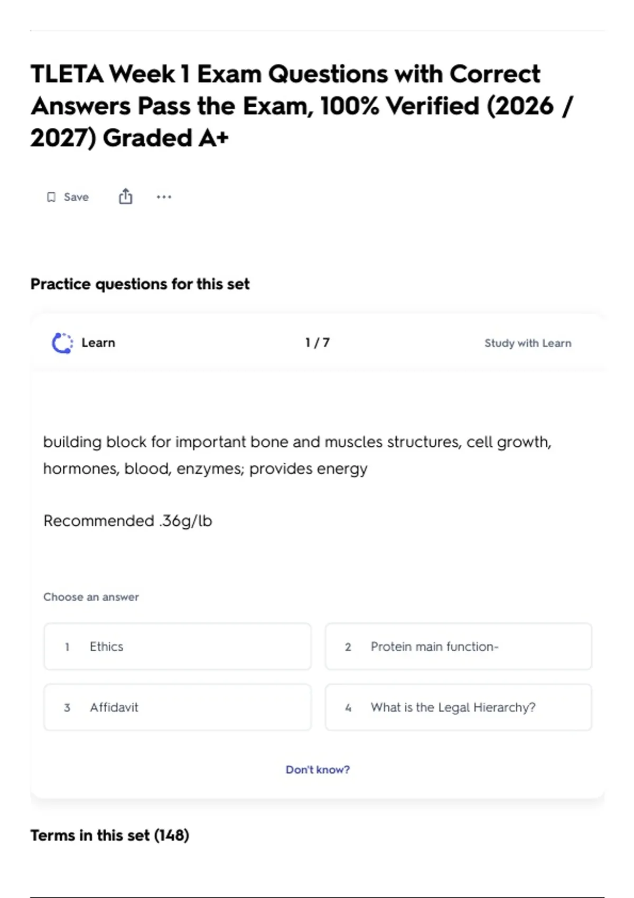
Task: Click the Save label text
Action: tap(76, 197)
